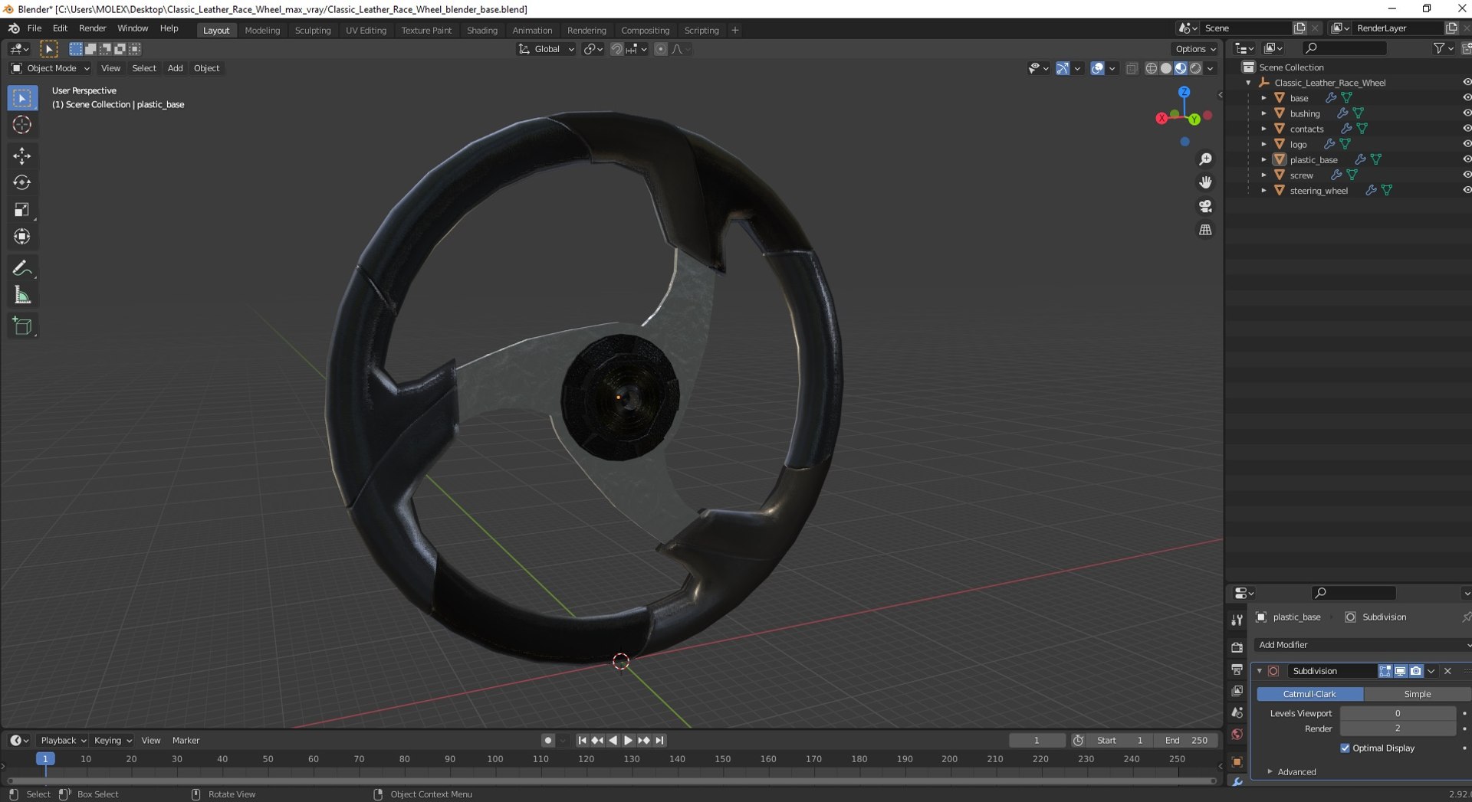Toggle proportional editing

[x=661, y=49]
